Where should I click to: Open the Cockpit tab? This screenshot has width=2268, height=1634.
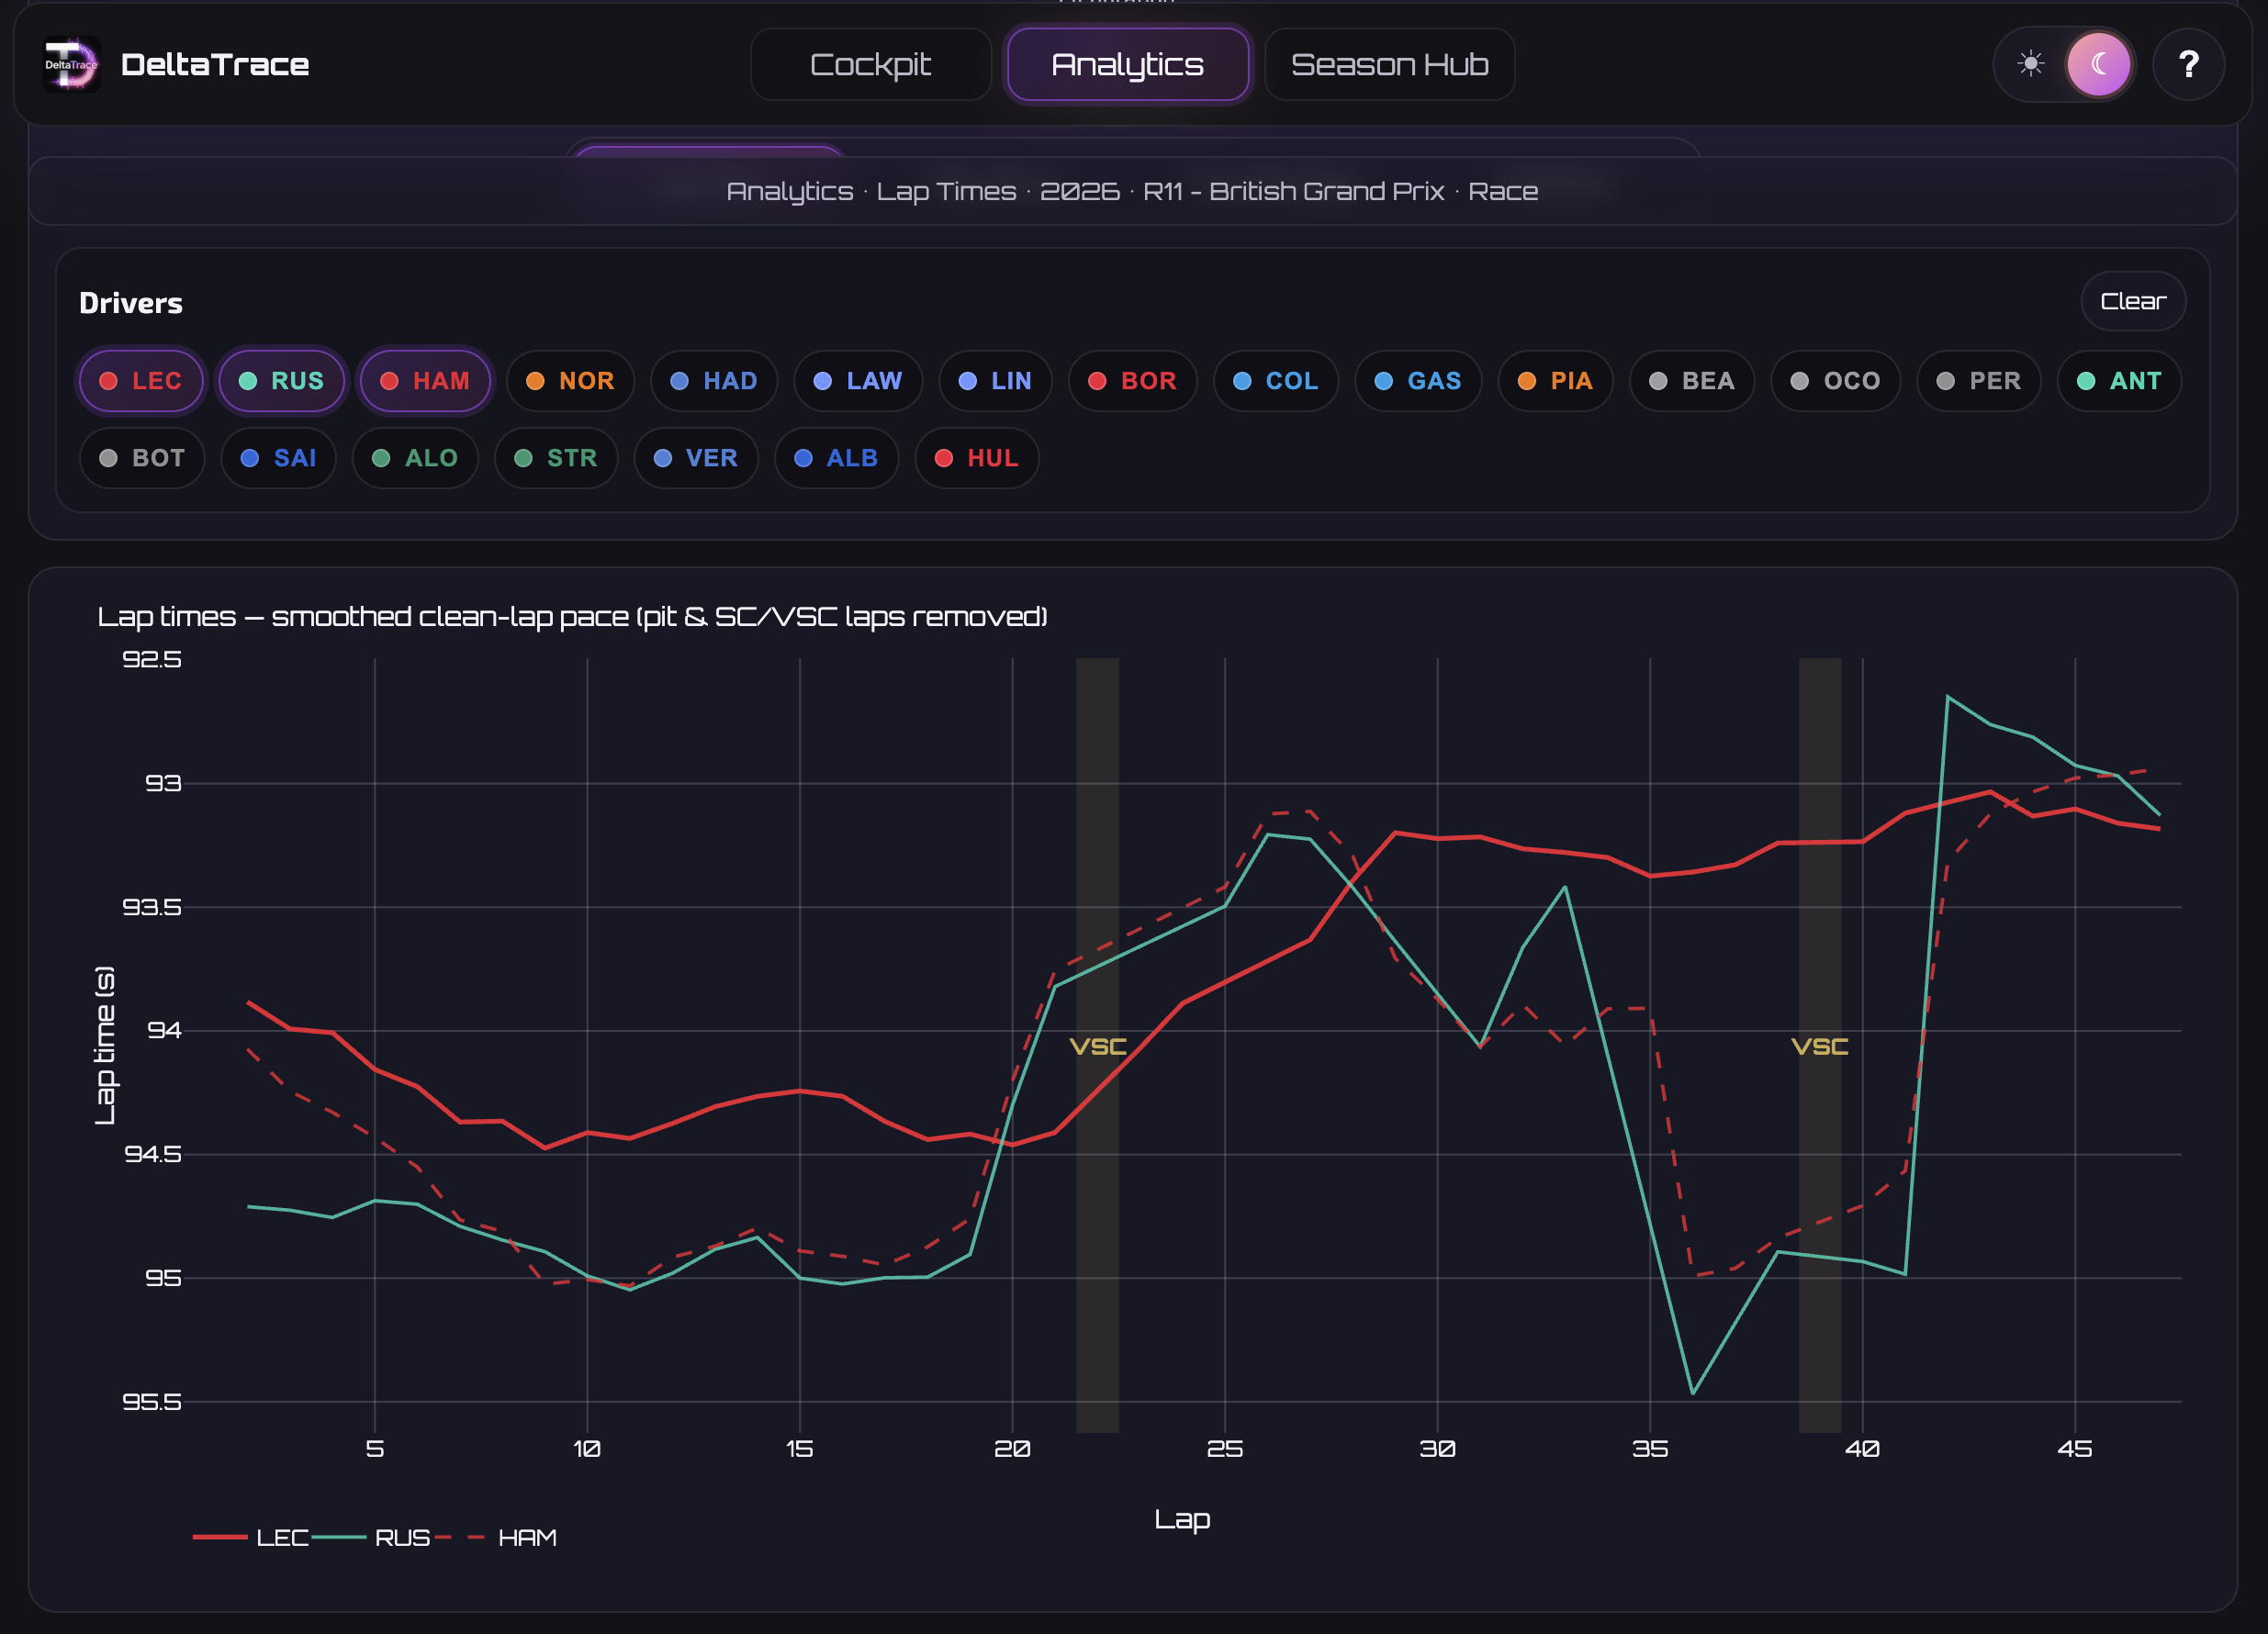[870, 65]
